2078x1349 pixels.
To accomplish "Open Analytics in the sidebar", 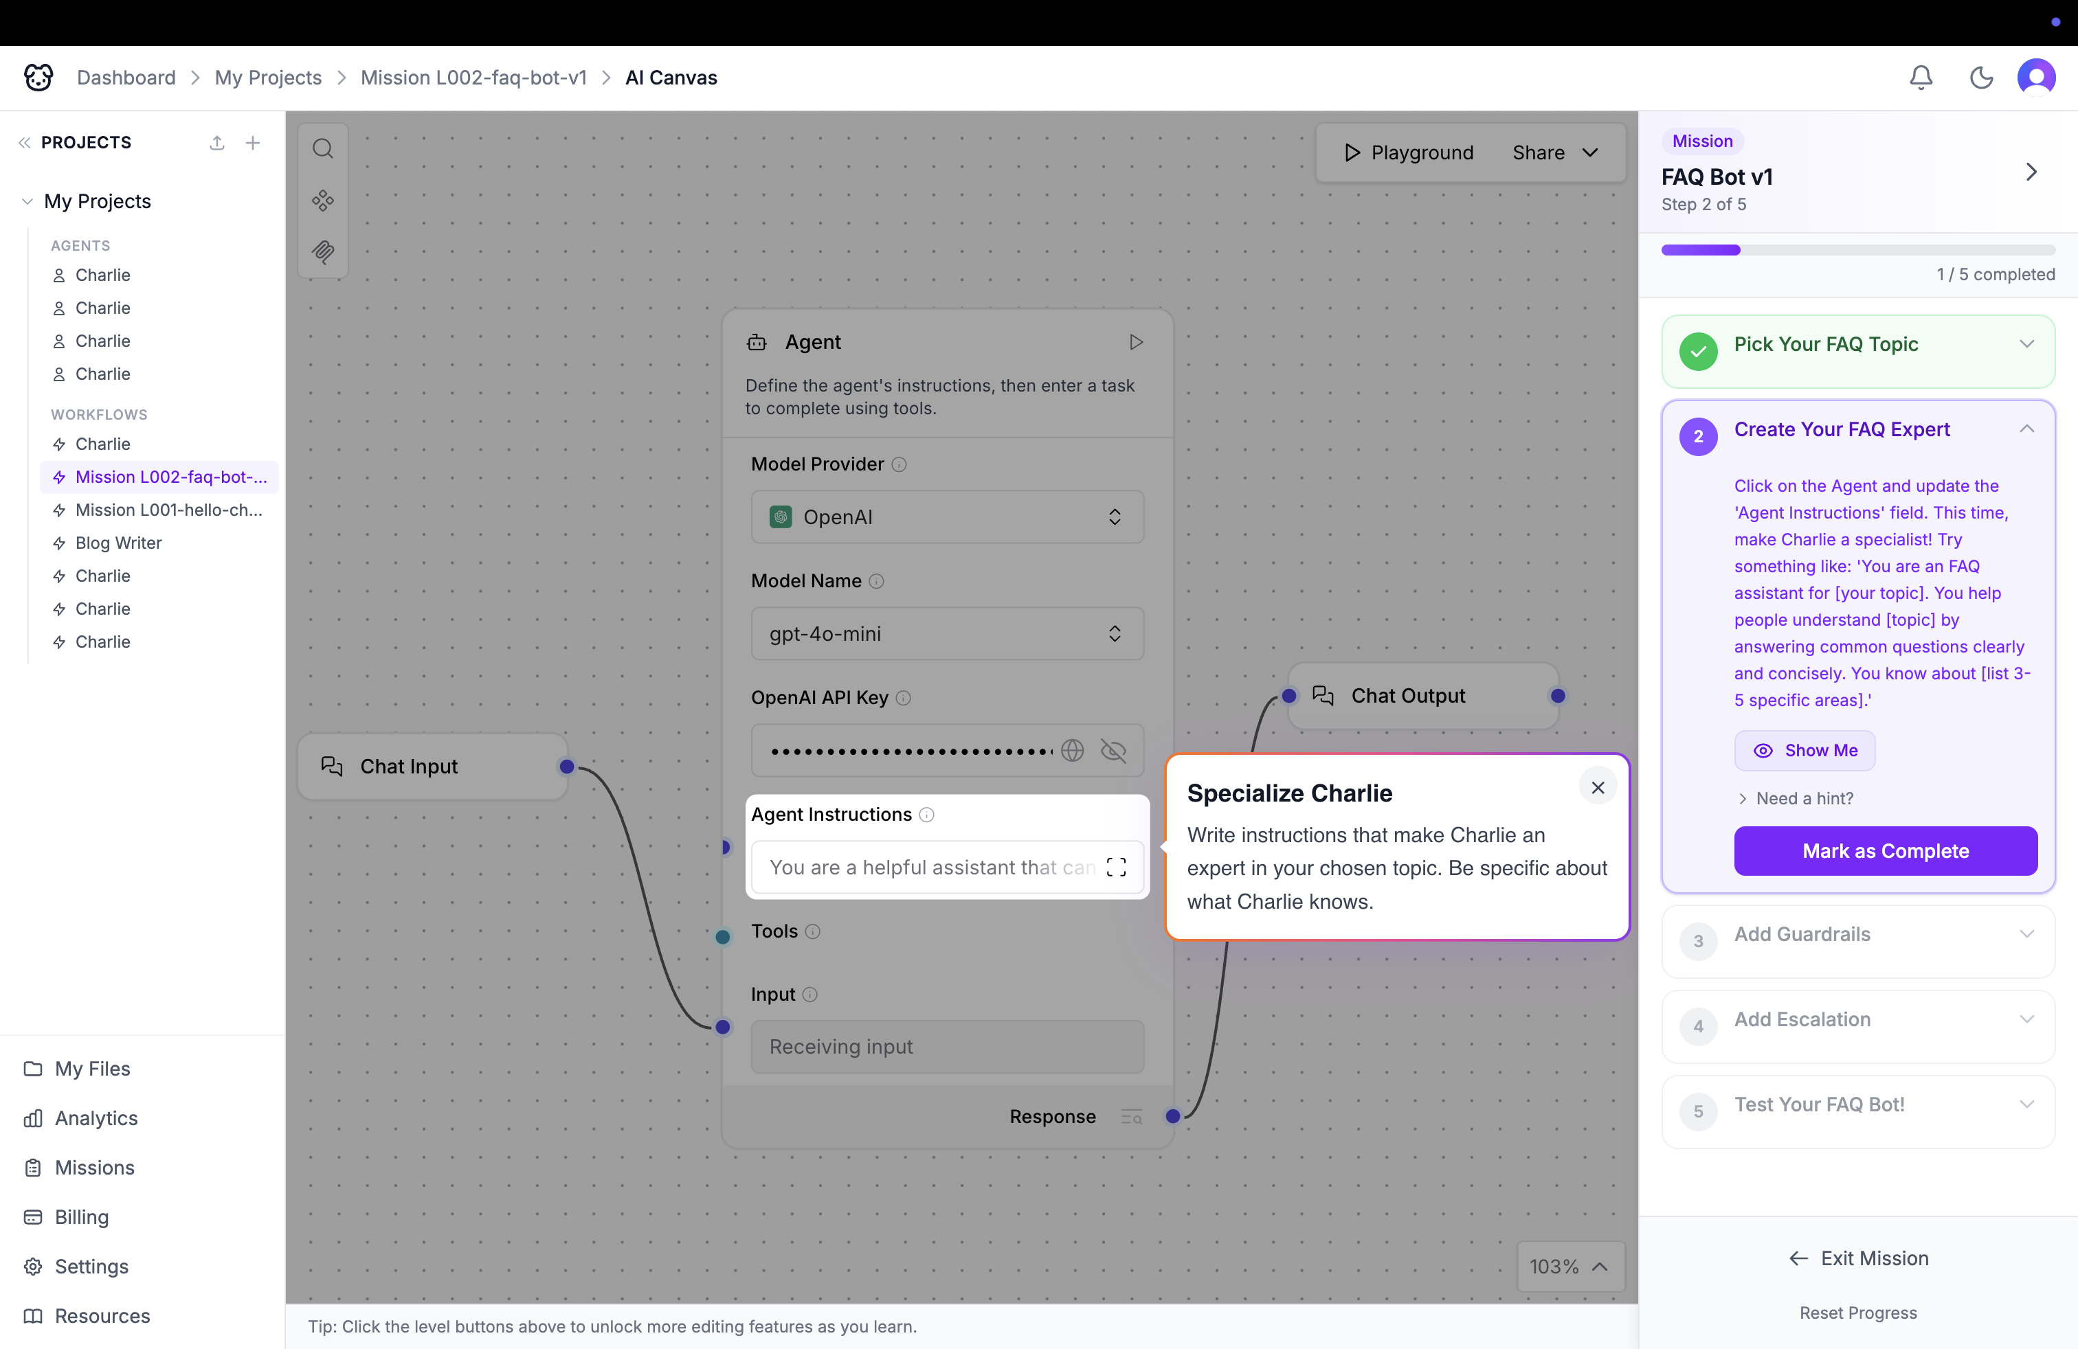I will coord(96,1119).
